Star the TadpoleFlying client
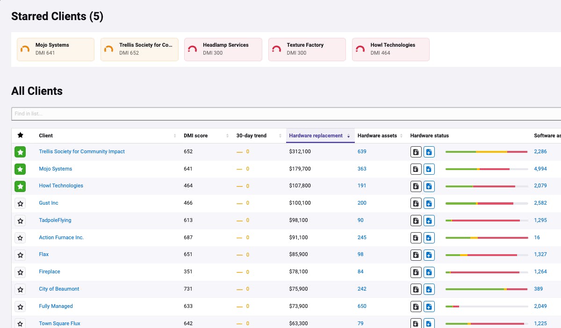The width and height of the screenshot is (561, 328). point(20,221)
